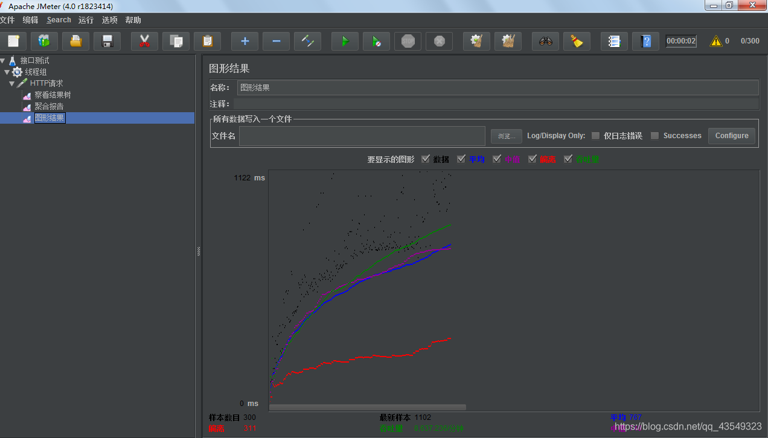Open the 编辑 menu
Viewport: 768px width, 438px height.
(30, 20)
